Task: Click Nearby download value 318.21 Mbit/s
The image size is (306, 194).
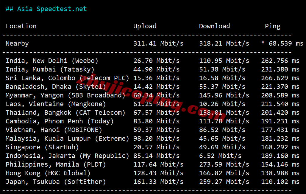Action: tap(224, 44)
